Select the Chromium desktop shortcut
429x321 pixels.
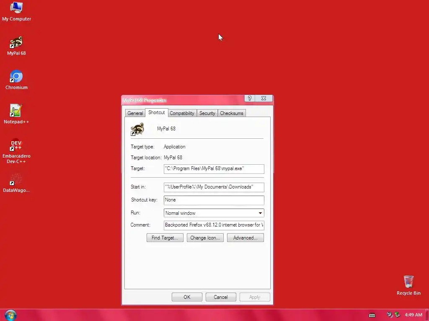click(x=16, y=80)
